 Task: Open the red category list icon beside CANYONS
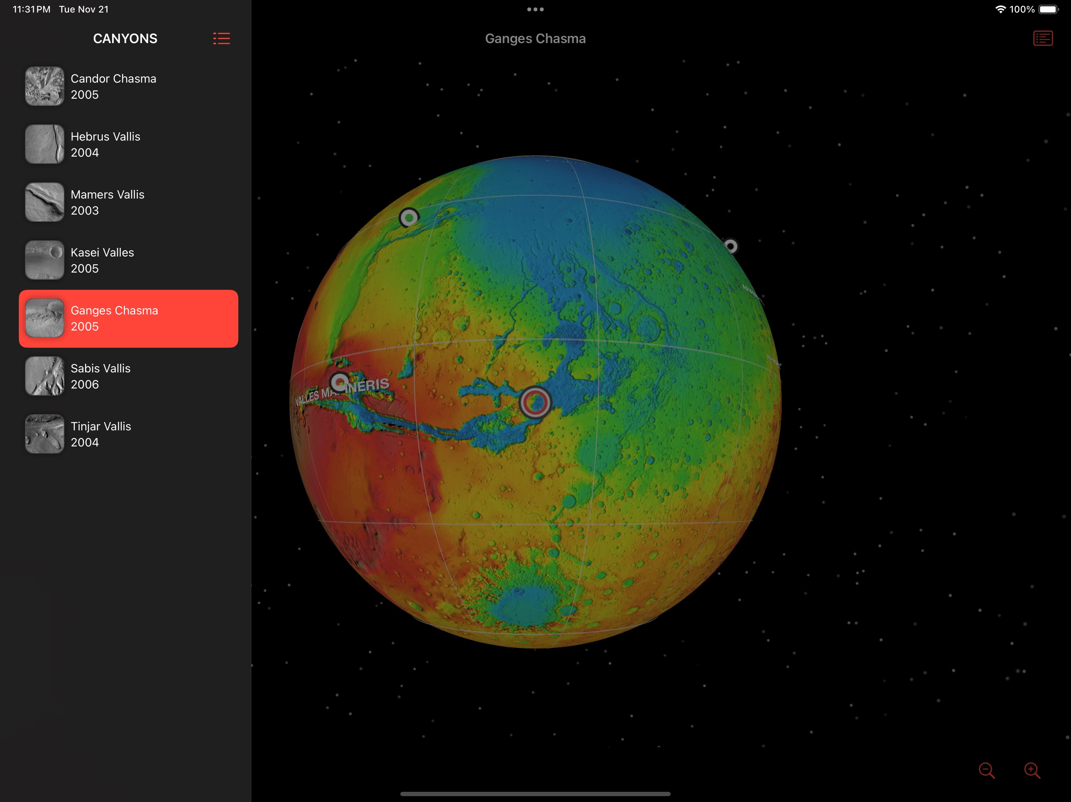pos(221,39)
